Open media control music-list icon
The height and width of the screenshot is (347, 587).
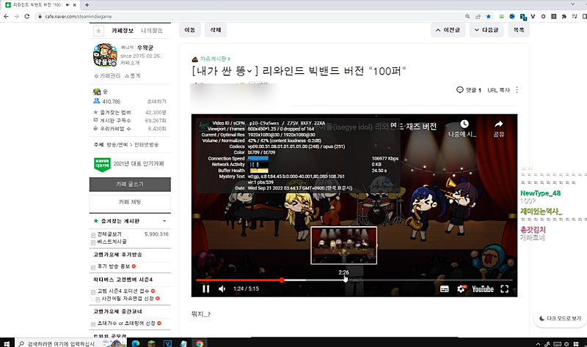575,16
